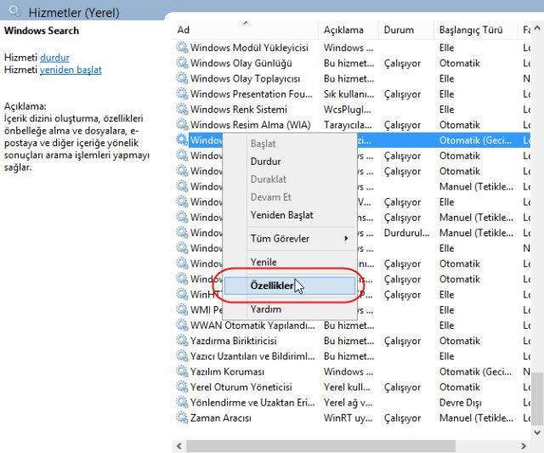544x453 pixels.
Task: Click the gear icon for Yerel Oturum Yöneticisi
Action: click(x=182, y=387)
